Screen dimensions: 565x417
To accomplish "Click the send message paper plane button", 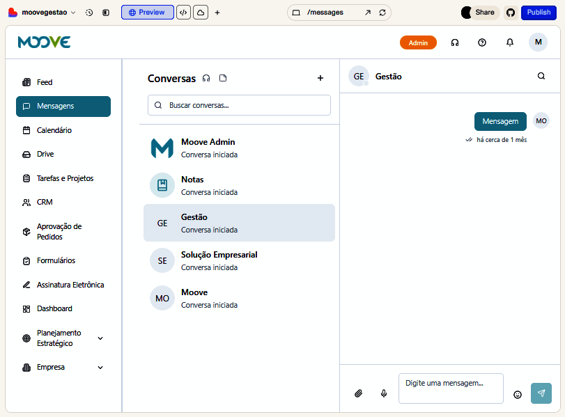I will click(541, 393).
